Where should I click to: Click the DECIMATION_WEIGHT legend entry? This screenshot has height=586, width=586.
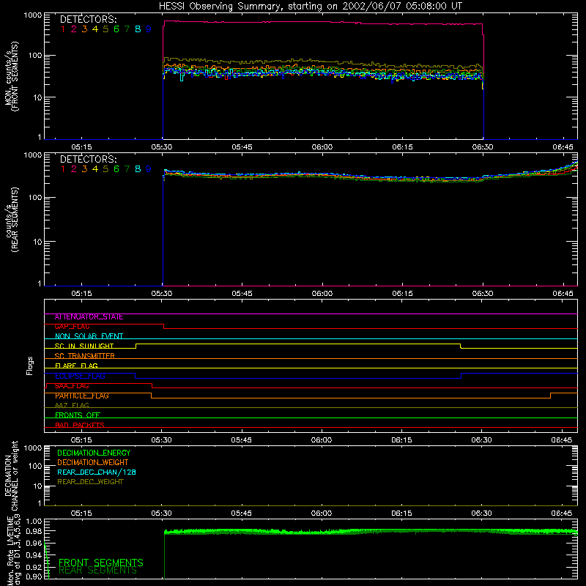[x=93, y=463]
